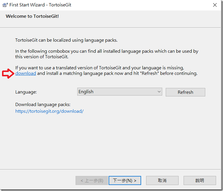Viewport: 223px width, 191px height.
Task: Continue with the 下一步(N) next button
Action: [x=125, y=181]
